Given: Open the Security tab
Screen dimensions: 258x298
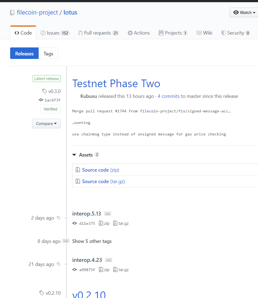Looking at the screenshot, I should (x=235, y=33).
